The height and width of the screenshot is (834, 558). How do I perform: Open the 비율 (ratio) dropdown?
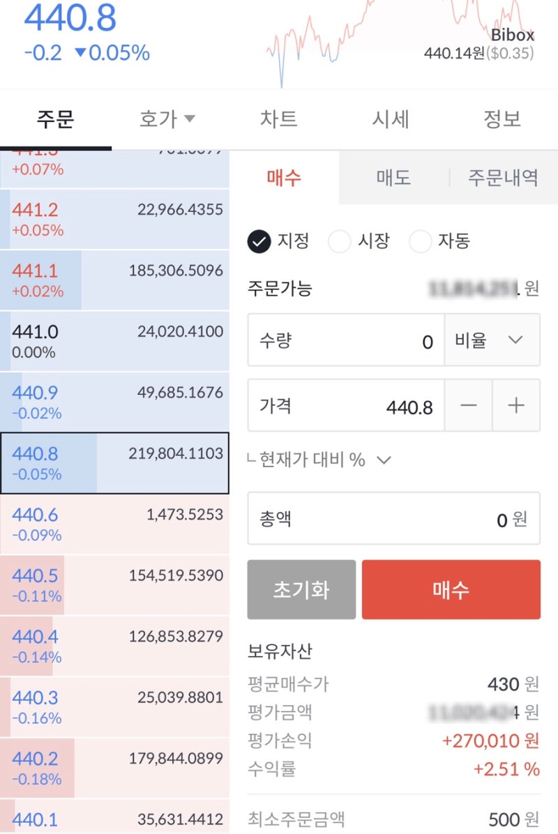[492, 340]
